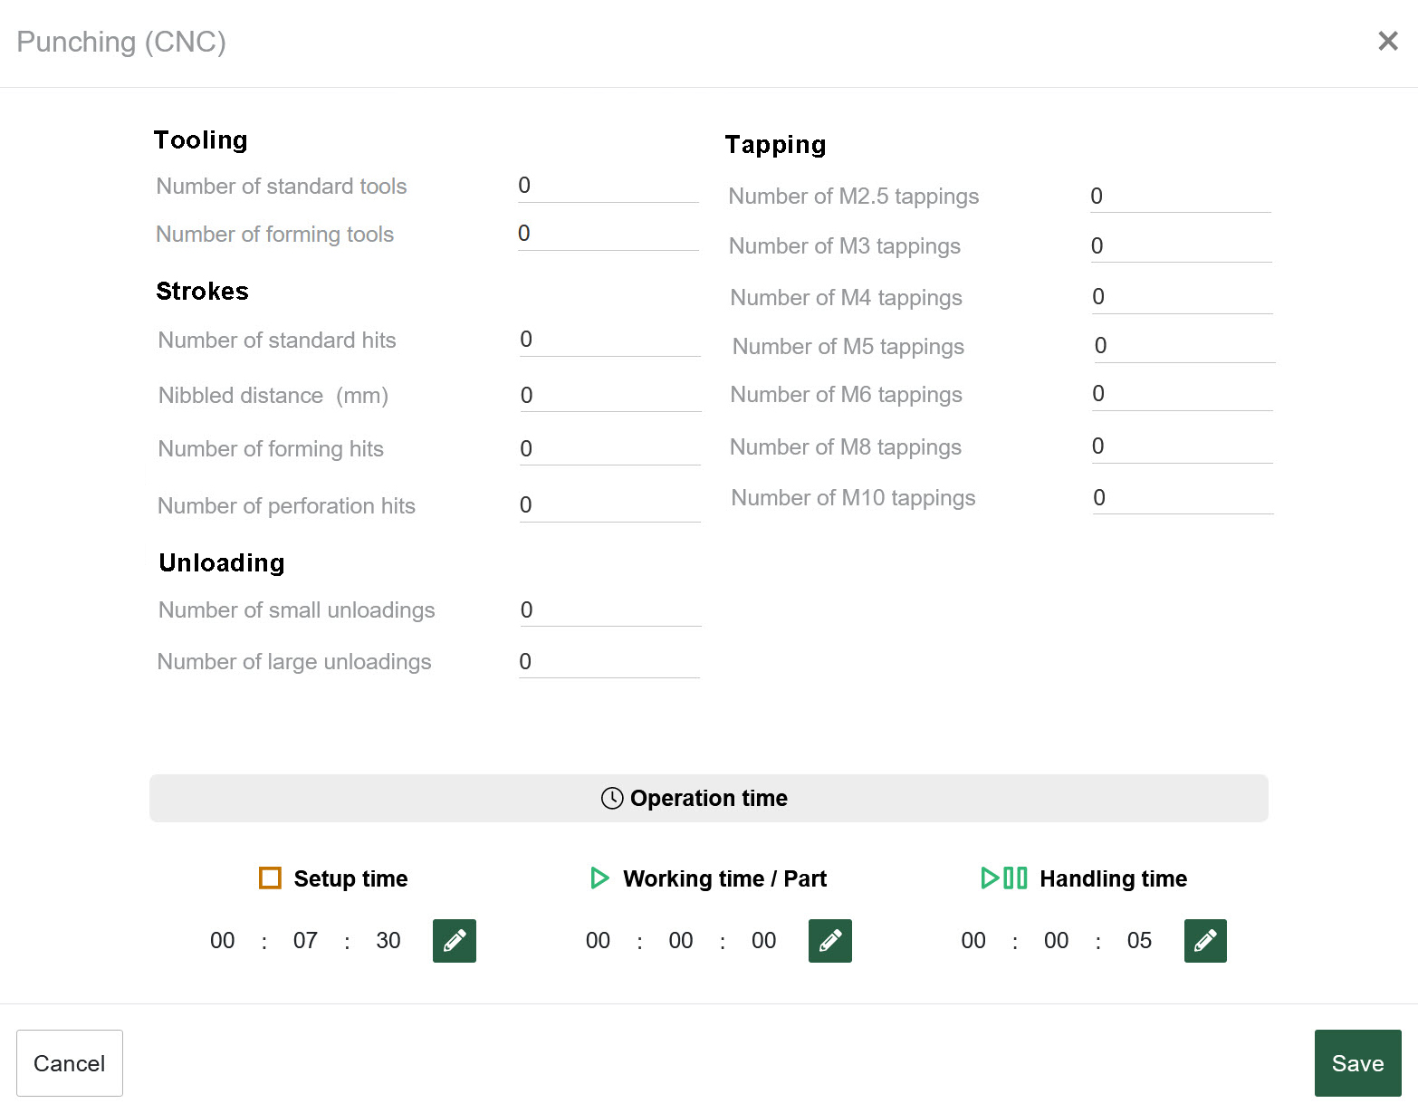Click the Handling time play-pause icon
The image size is (1418, 1113).
pyautogui.click(x=1003, y=878)
